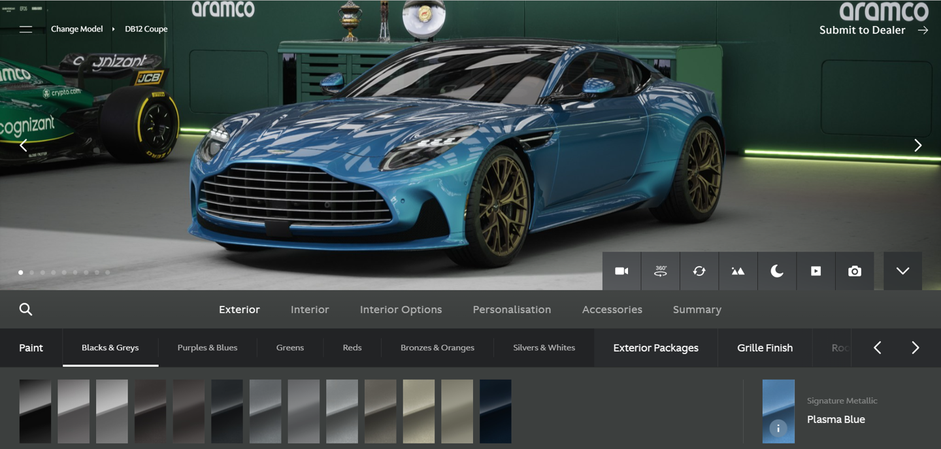Open Grille Finish category
The height and width of the screenshot is (449, 941).
[x=765, y=348]
